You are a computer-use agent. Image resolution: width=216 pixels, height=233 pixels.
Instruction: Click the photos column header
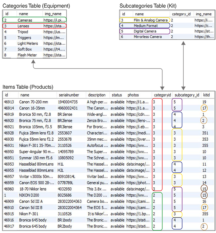click(x=133, y=95)
